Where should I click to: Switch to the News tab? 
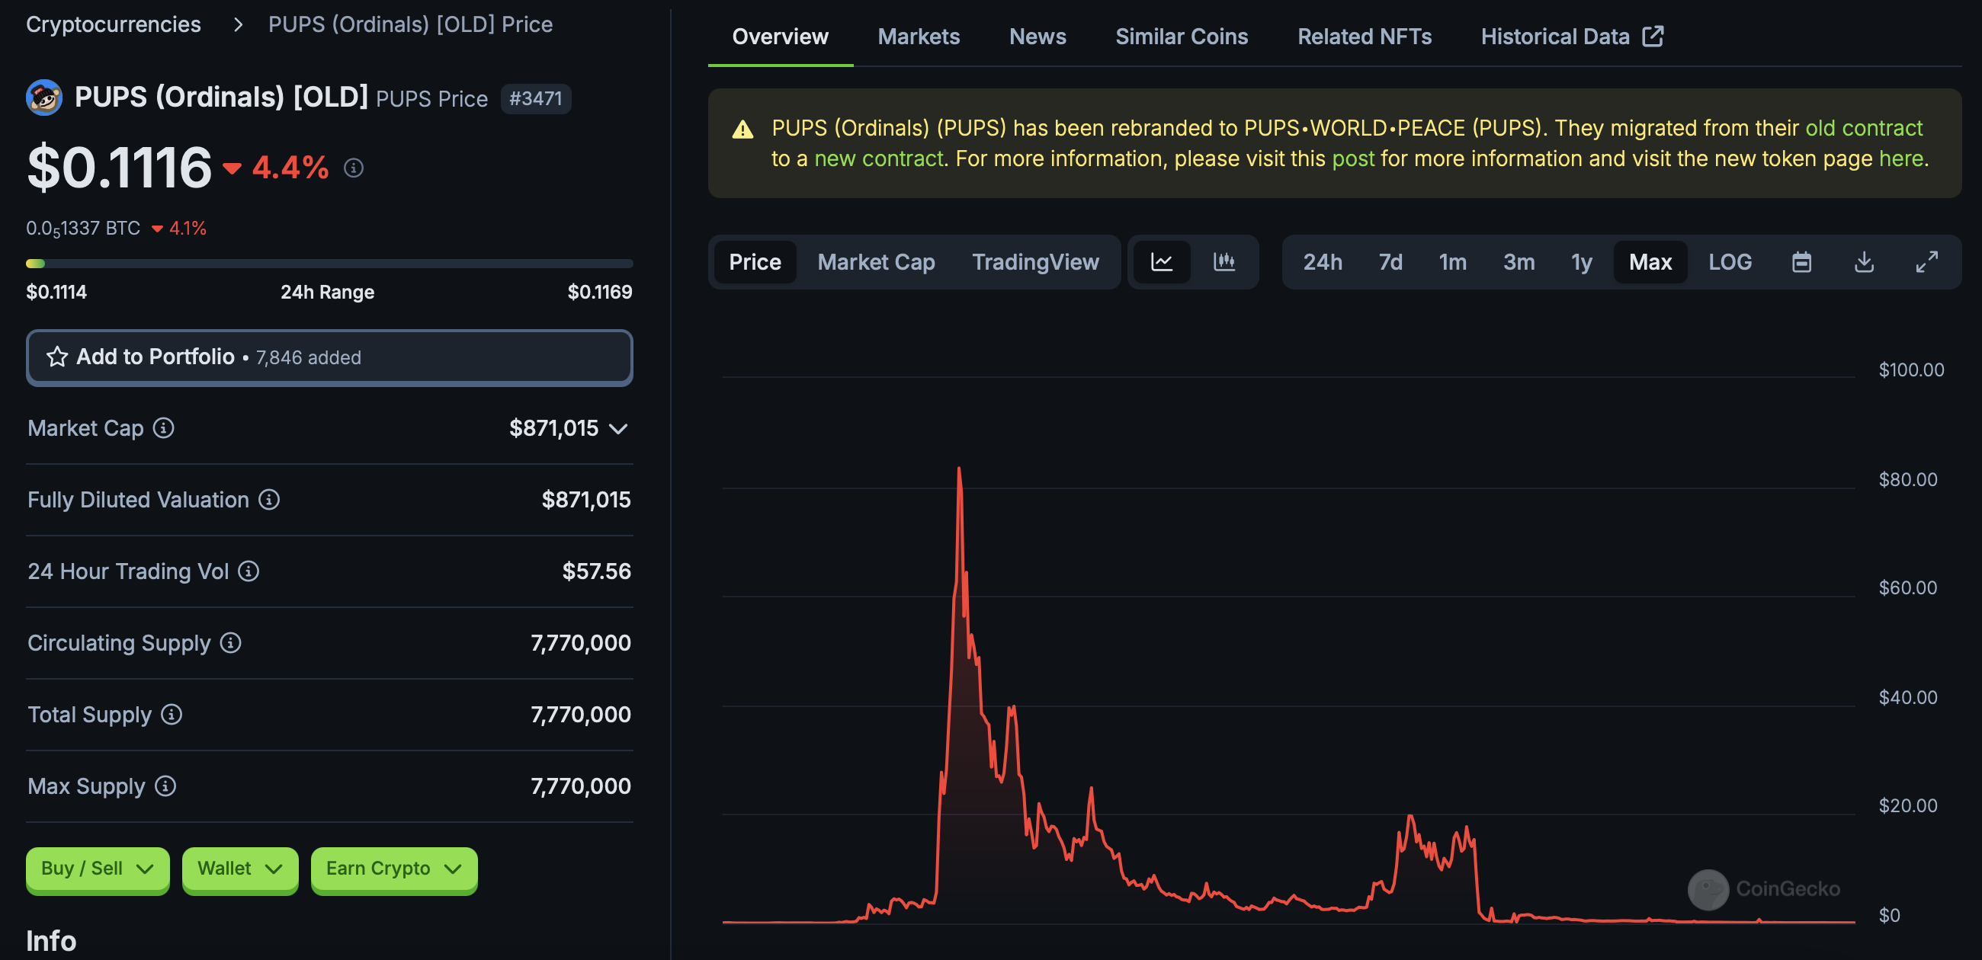[1038, 36]
